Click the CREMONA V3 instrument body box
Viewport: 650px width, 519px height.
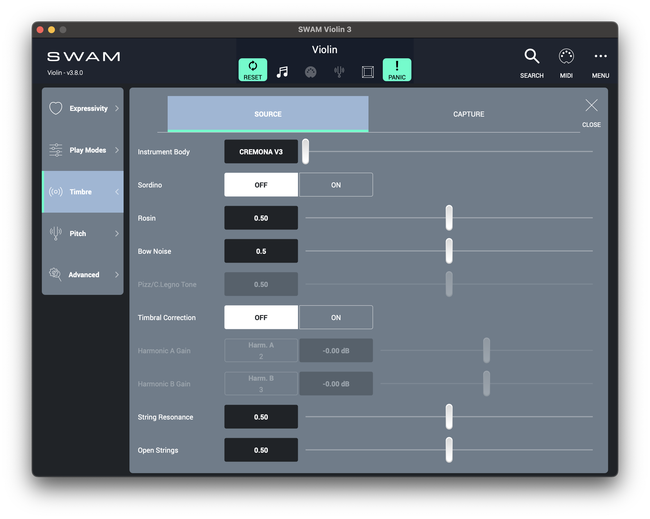(x=261, y=151)
